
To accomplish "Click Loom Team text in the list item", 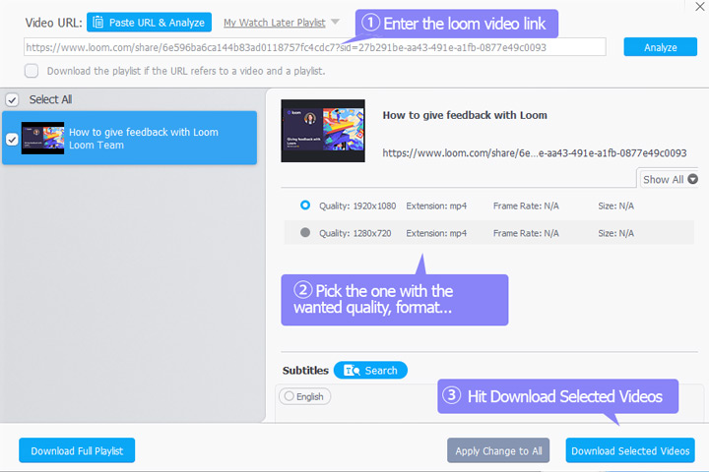I will pos(97,145).
